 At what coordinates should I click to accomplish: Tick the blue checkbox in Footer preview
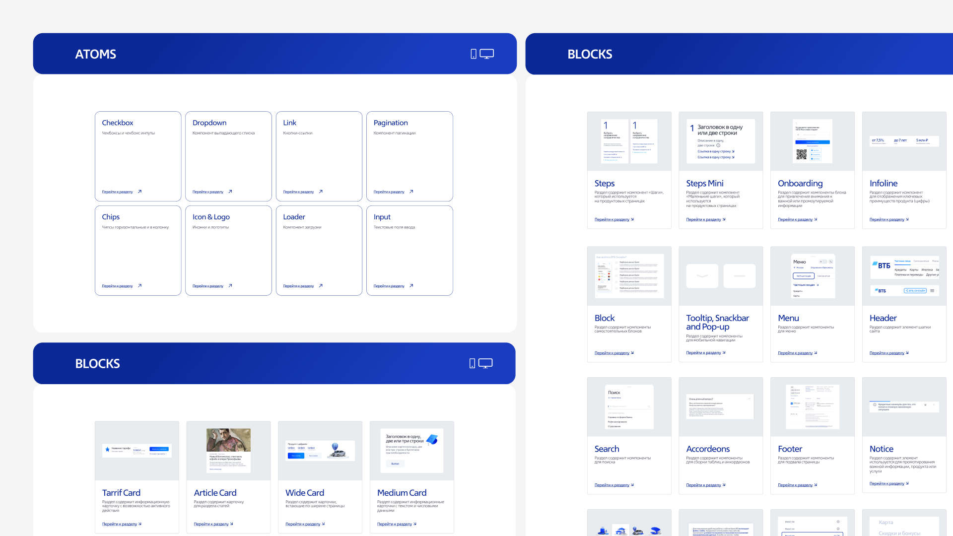click(x=792, y=403)
